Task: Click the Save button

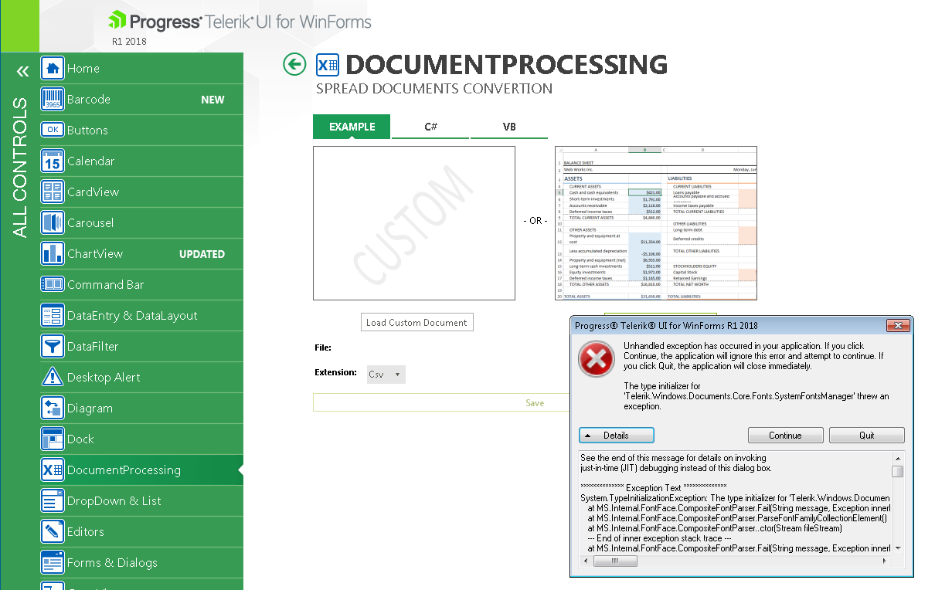Action: (x=535, y=402)
